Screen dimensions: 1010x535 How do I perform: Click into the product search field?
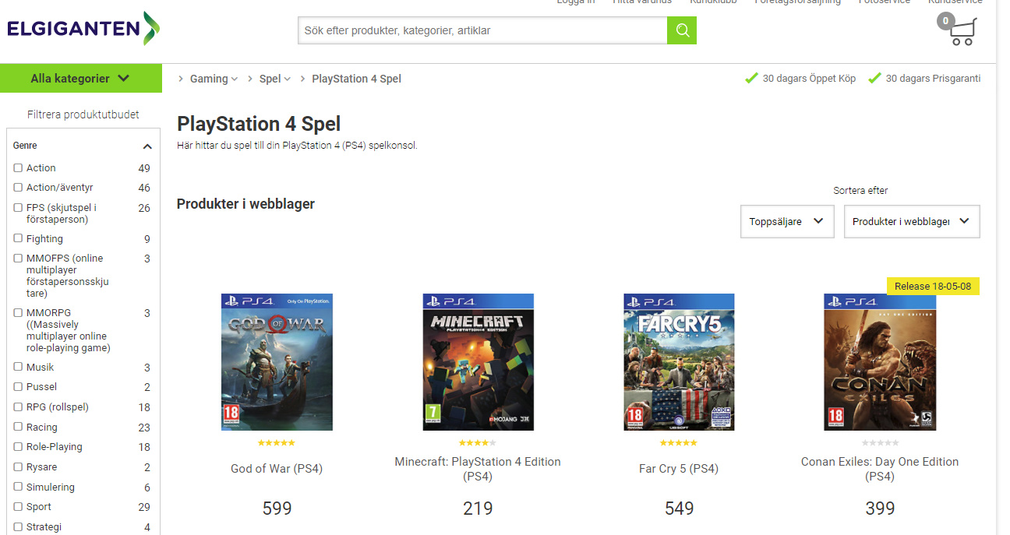tap(482, 30)
